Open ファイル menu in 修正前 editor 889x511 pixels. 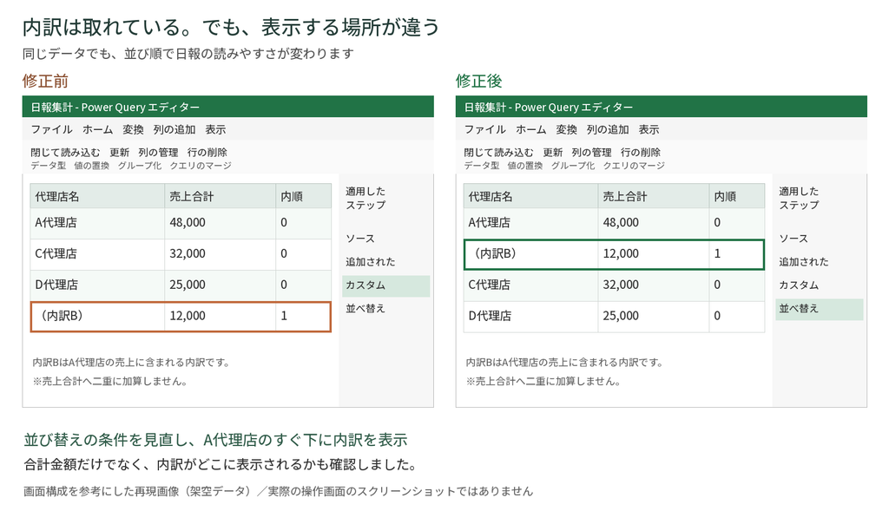tap(51, 130)
